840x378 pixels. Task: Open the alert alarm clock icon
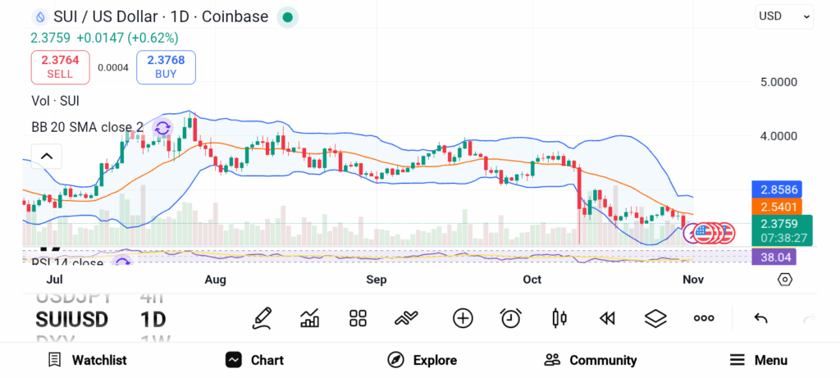coord(511,318)
